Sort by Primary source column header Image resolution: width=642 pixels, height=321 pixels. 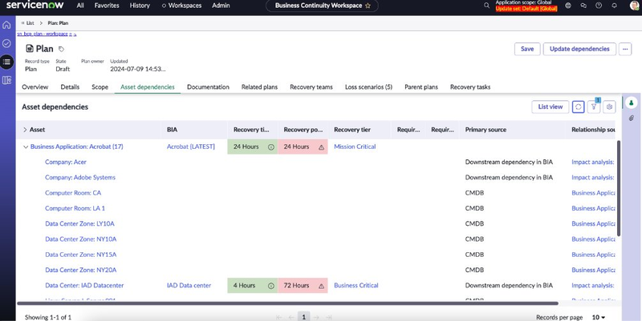click(x=486, y=130)
